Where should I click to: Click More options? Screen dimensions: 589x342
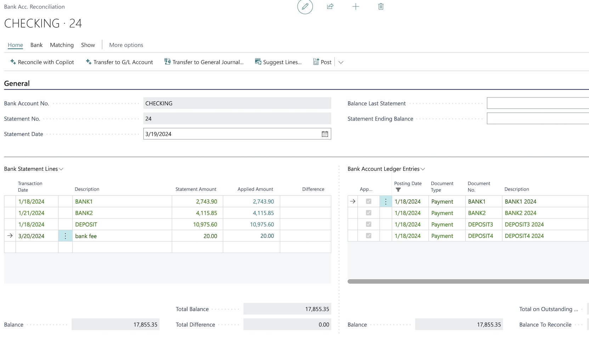click(126, 45)
